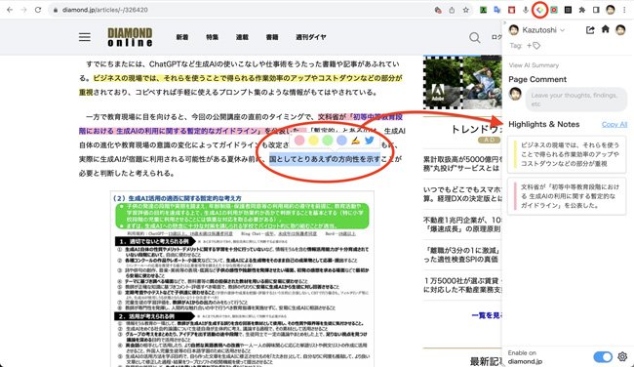The width and height of the screenshot is (634, 367).
Task: Open the Chrome profile avatar
Action: [x=611, y=10]
